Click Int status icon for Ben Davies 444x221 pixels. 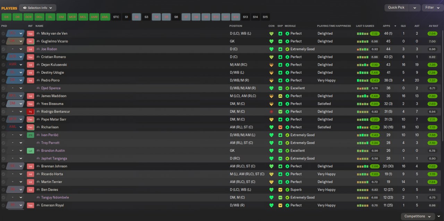[x=31, y=190]
